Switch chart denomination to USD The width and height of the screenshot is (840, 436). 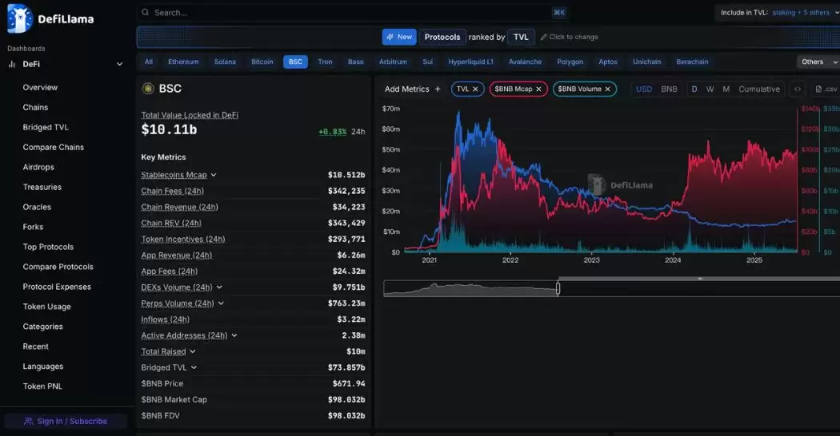click(644, 89)
